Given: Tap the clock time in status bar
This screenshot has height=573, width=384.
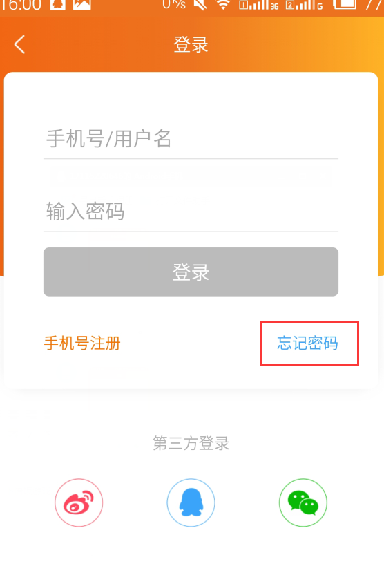Looking at the screenshot, I should tap(21, 5).
